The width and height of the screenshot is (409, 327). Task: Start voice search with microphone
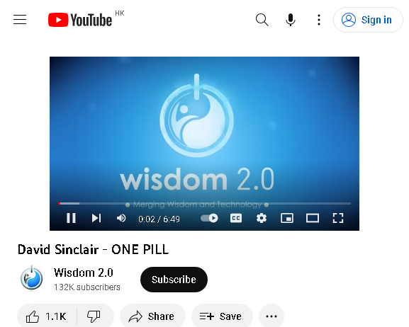(x=291, y=20)
